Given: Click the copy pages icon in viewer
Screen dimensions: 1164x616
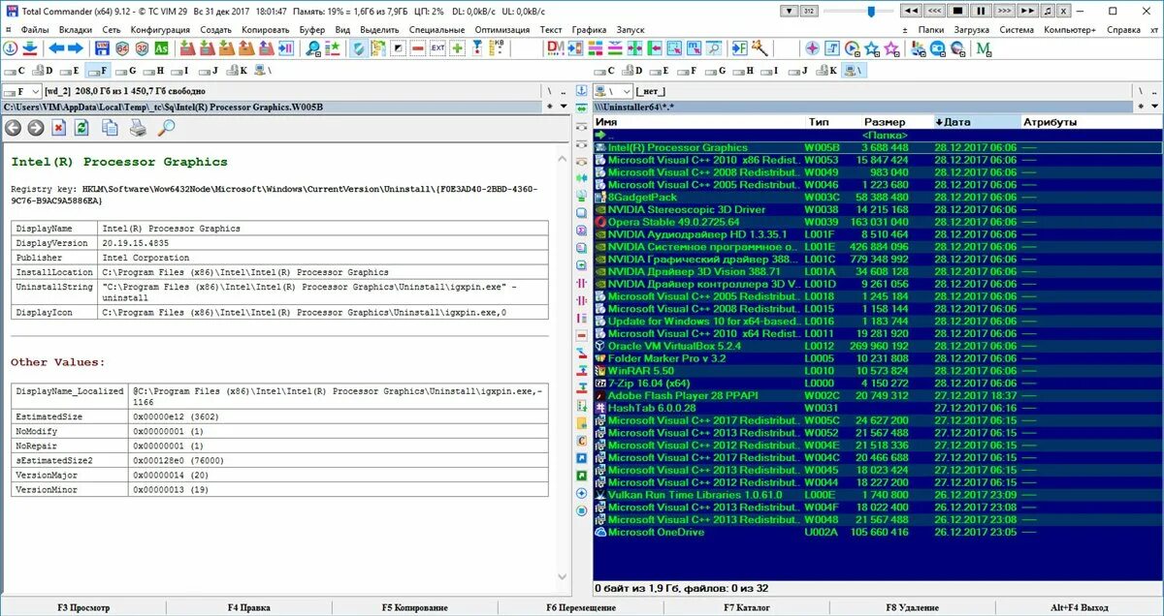Looking at the screenshot, I should point(111,127).
